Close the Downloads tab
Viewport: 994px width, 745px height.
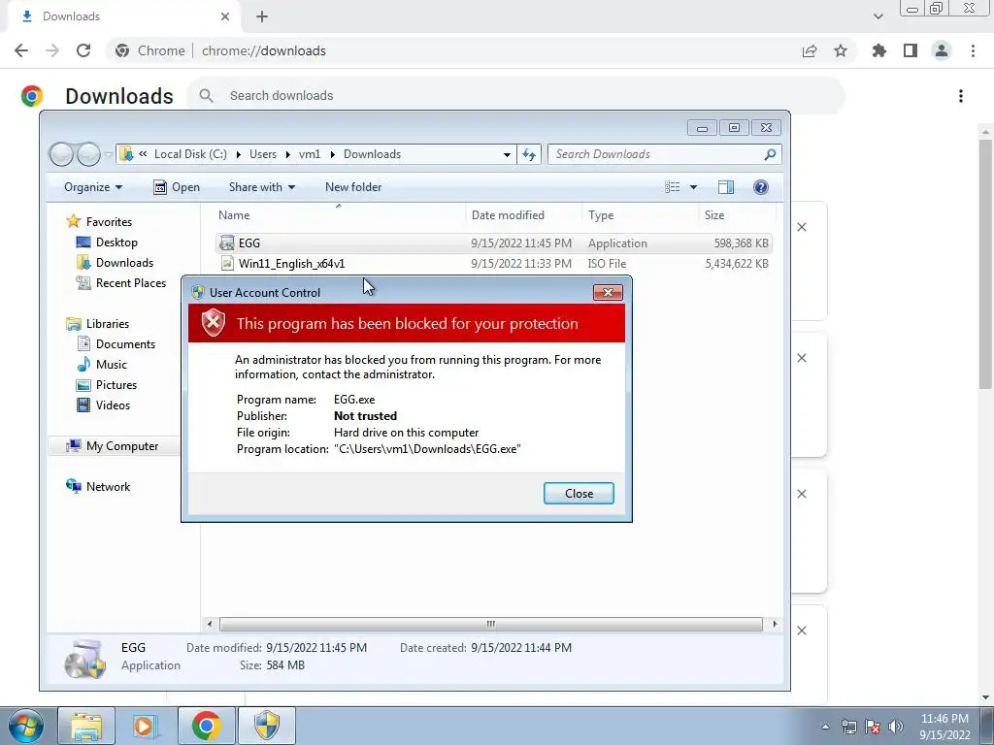click(x=225, y=16)
